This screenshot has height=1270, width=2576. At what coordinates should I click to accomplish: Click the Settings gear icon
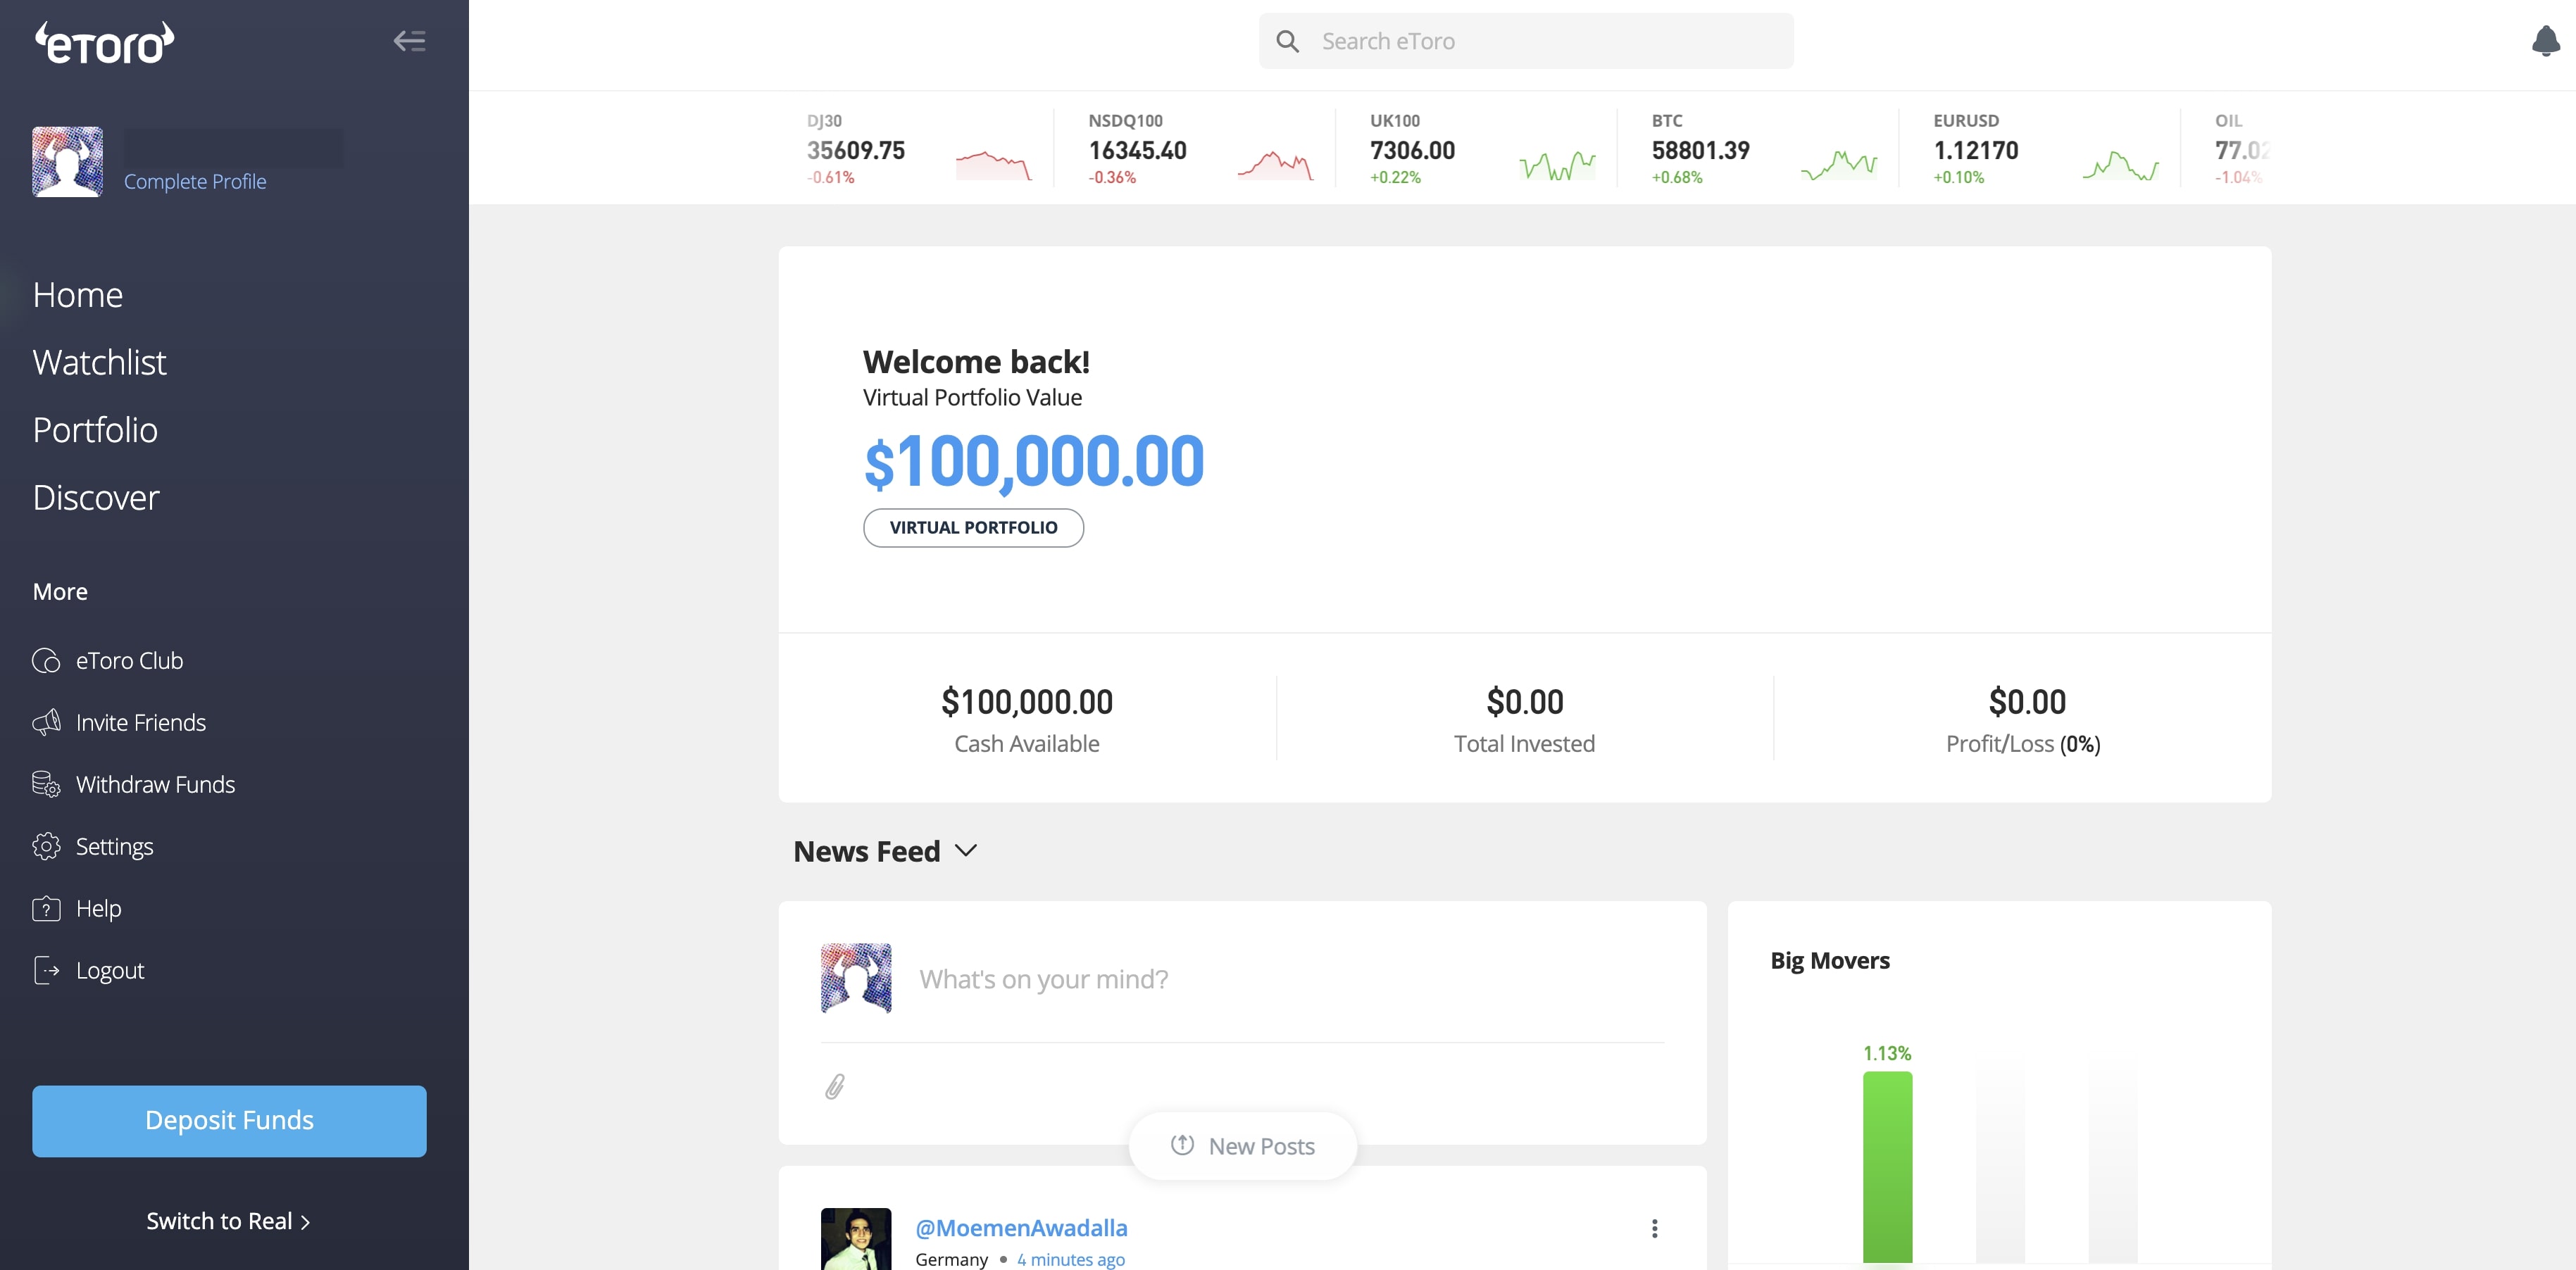tap(46, 847)
